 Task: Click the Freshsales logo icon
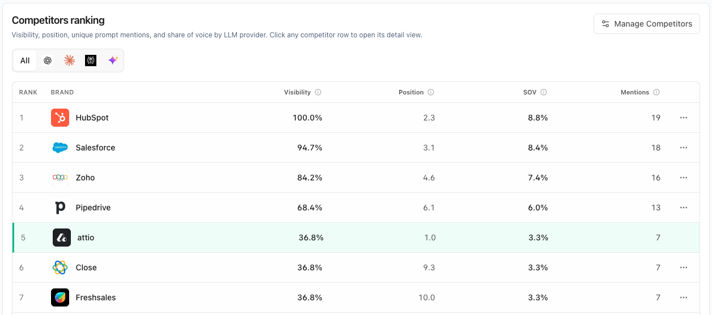(60, 297)
